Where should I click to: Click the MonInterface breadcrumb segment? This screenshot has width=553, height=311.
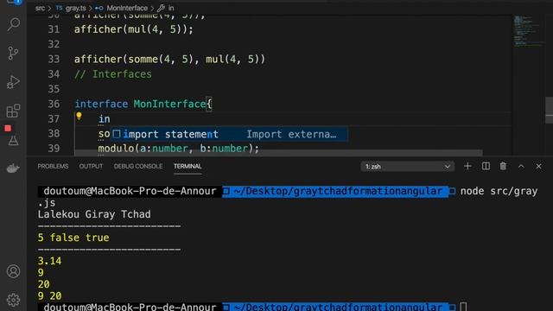click(122, 8)
